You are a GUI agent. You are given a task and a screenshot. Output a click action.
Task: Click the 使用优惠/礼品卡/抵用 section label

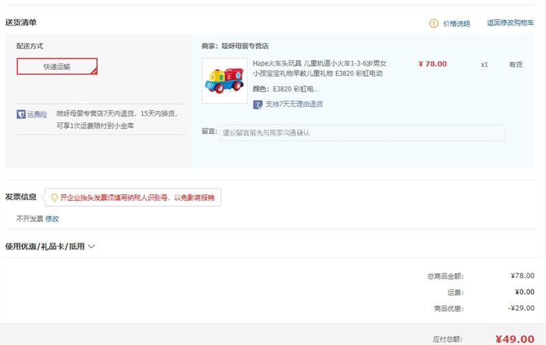pyautogui.click(x=45, y=247)
